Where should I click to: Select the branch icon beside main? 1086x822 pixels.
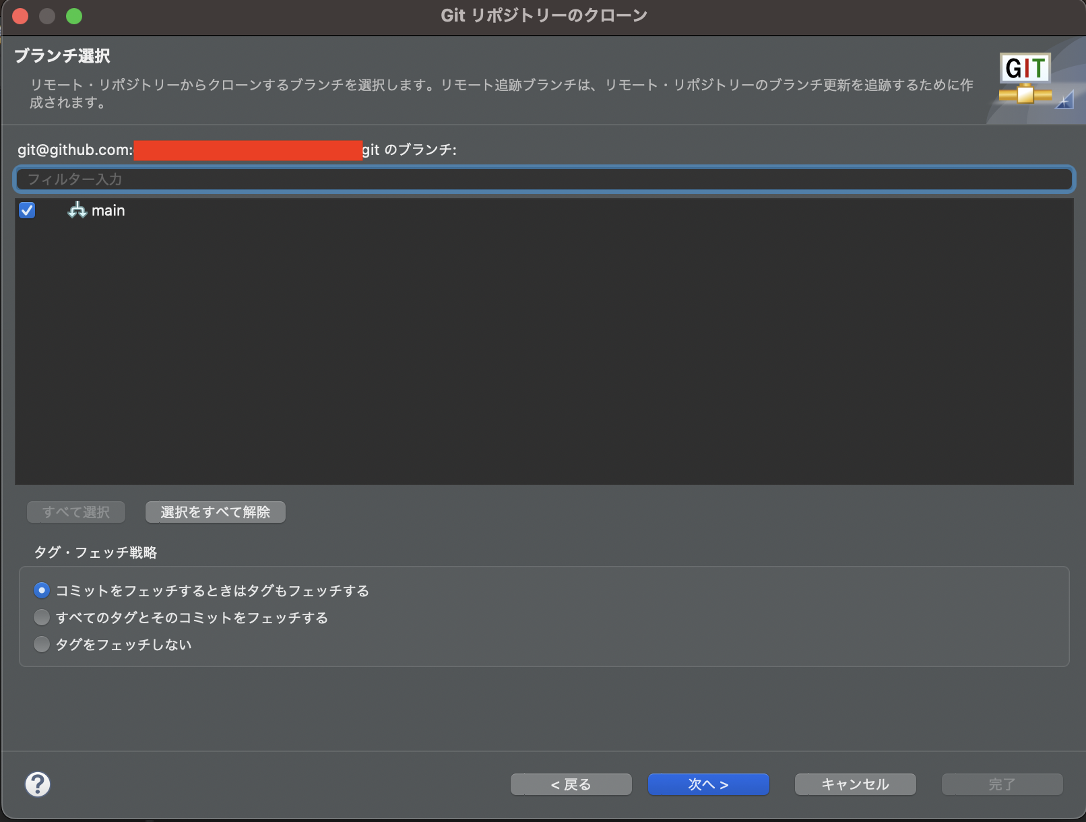click(76, 210)
